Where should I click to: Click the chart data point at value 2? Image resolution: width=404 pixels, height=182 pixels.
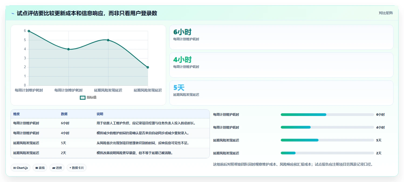tap(148, 67)
